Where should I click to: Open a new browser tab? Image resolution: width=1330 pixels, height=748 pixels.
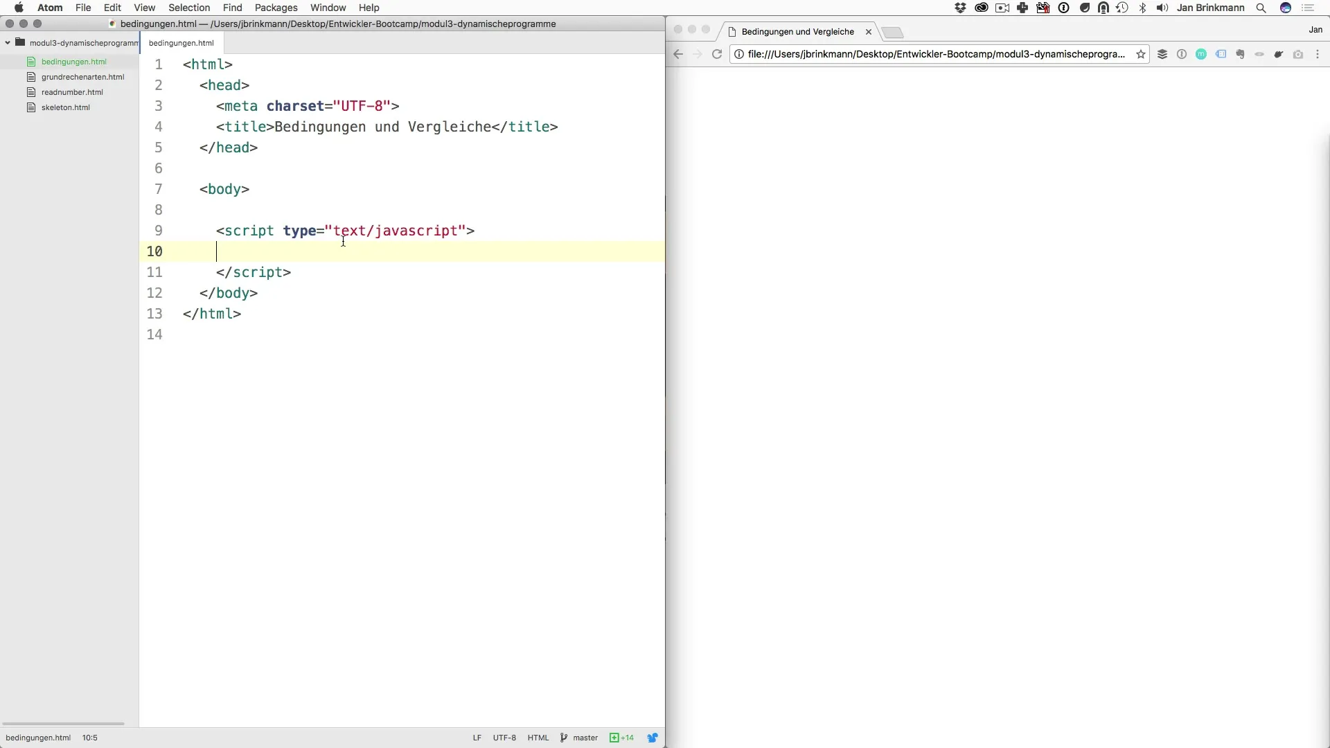click(893, 33)
